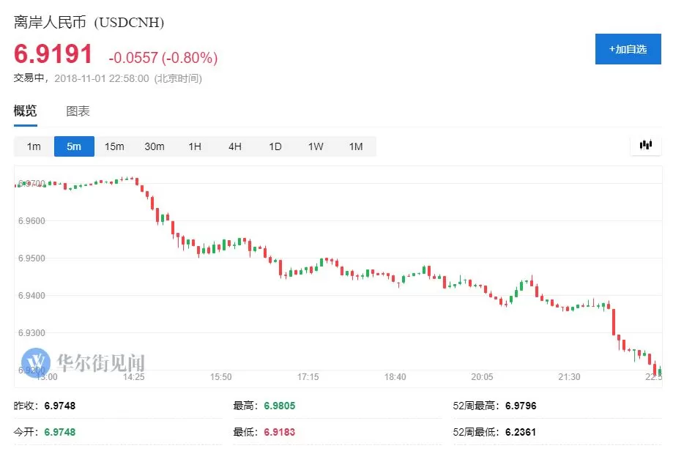Click the 6.9191 current price
The width and height of the screenshot is (673, 462).
click(x=53, y=54)
